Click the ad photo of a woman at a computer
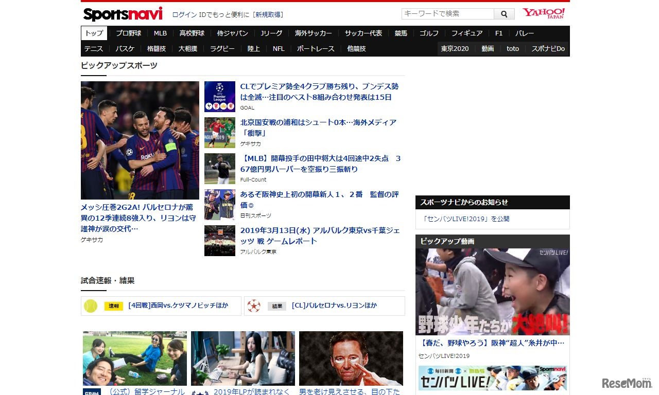Image resolution: width=659 pixels, height=395 pixels. click(x=243, y=358)
